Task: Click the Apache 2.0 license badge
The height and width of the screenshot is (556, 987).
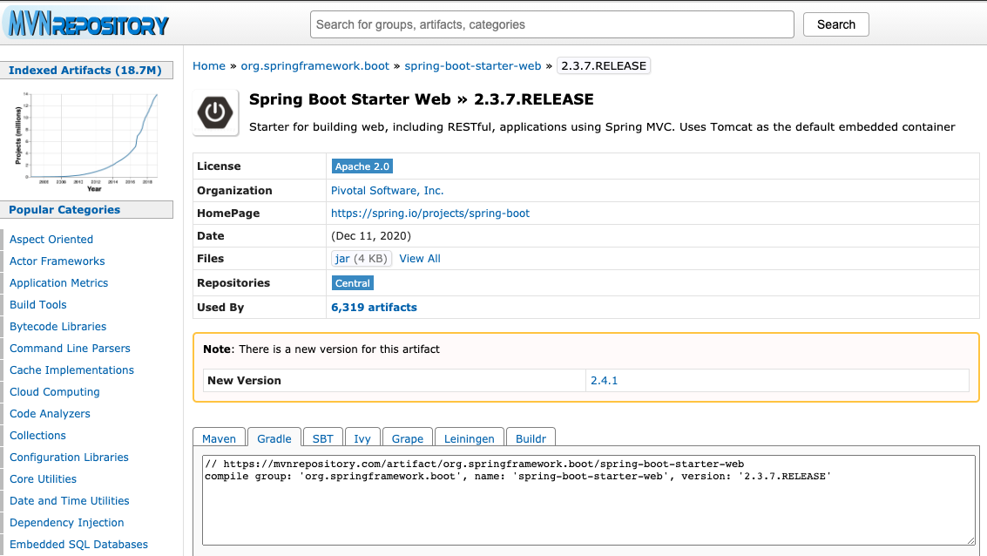Action: [x=362, y=166]
